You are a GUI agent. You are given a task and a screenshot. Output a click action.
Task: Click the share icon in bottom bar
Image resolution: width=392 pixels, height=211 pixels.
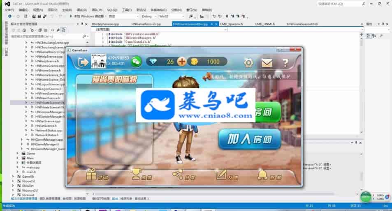coord(178,175)
